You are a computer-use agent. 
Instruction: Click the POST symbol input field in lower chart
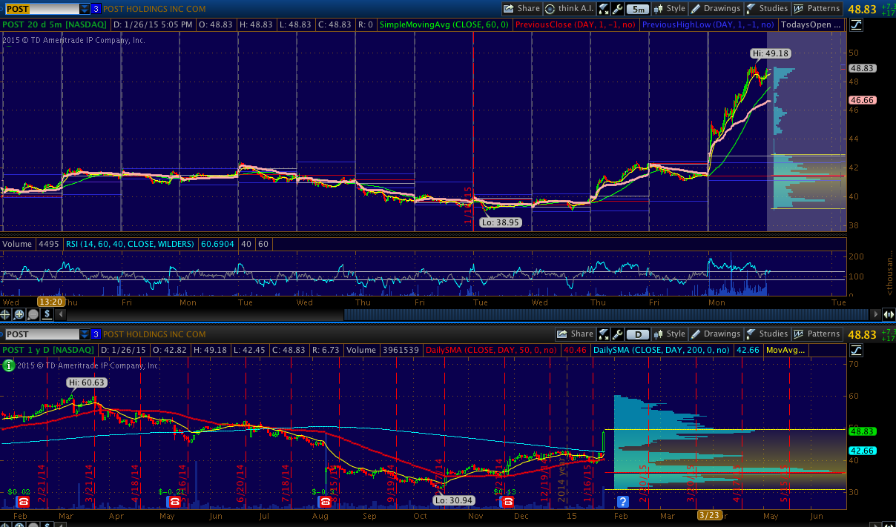point(42,334)
